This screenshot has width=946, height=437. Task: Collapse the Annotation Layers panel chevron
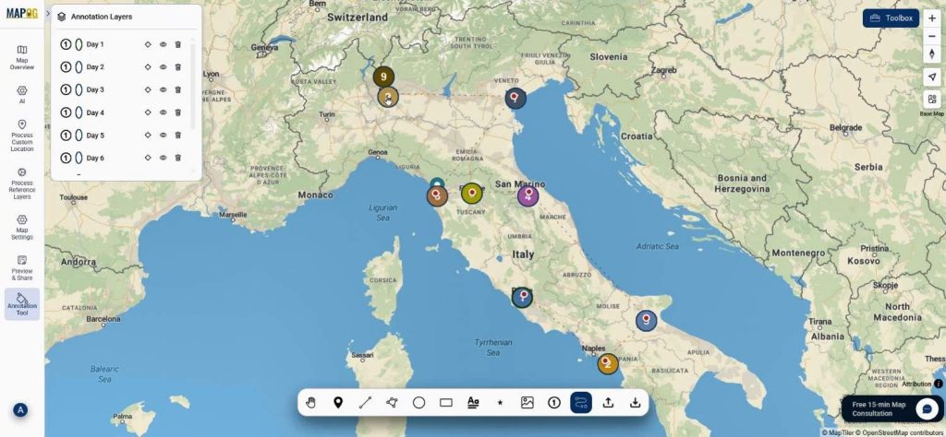coord(48,13)
